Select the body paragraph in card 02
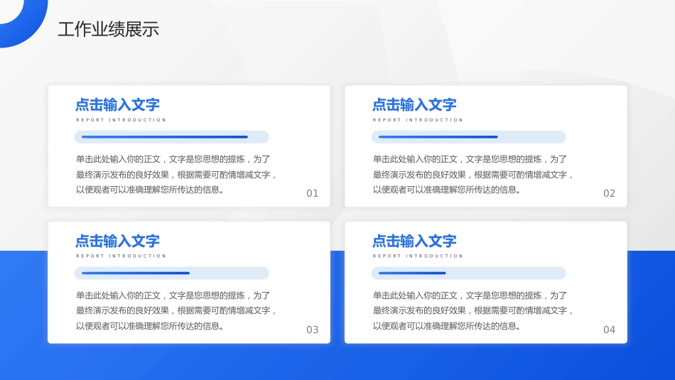Screen dimensions: 675x380 click(472, 174)
